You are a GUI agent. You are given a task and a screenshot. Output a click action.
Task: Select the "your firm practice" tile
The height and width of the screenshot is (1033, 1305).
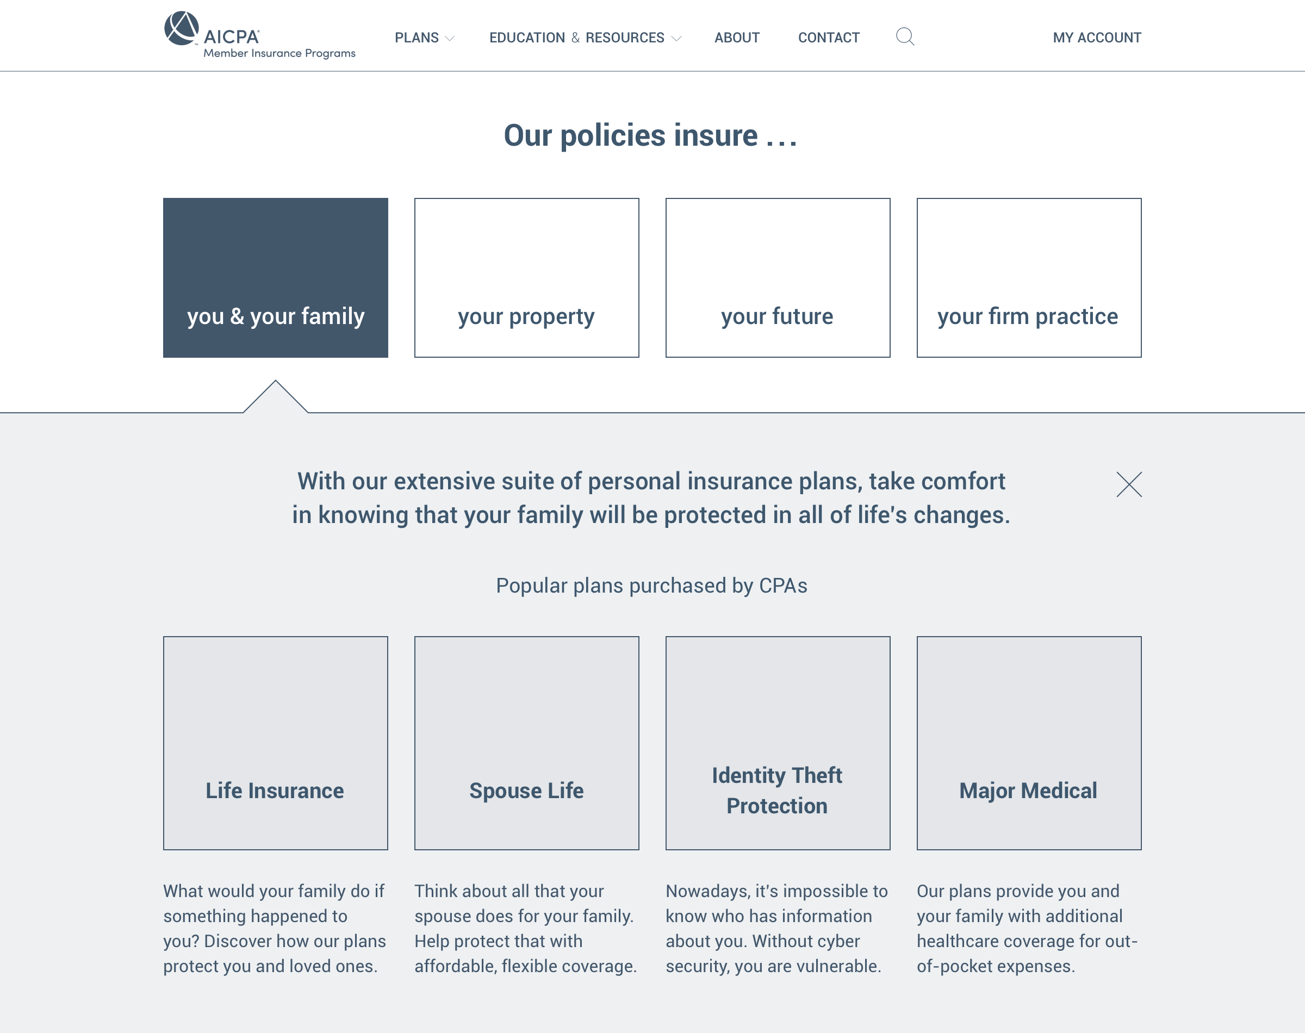tap(1029, 278)
